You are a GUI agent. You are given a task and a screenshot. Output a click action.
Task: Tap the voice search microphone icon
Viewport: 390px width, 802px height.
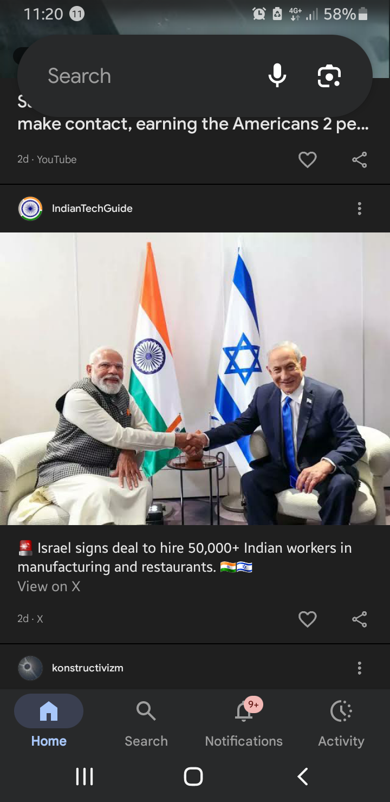click(x=277, y=76)
